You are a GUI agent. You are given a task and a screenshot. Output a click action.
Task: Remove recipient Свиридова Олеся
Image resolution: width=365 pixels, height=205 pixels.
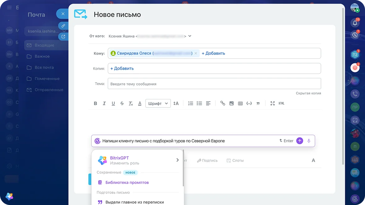[196, 53]
